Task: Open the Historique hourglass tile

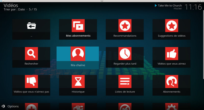Action: pos(78,85)
